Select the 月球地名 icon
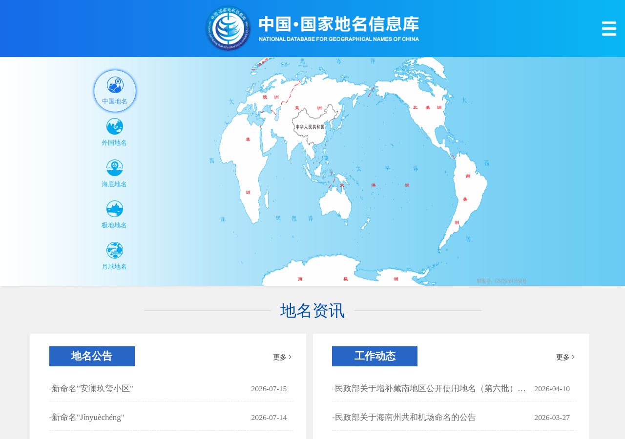Screen dimensions: 625x439 pos(115,250)
